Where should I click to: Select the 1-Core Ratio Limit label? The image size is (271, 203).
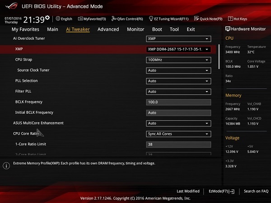pyautogui.click(x=31, y=144)
